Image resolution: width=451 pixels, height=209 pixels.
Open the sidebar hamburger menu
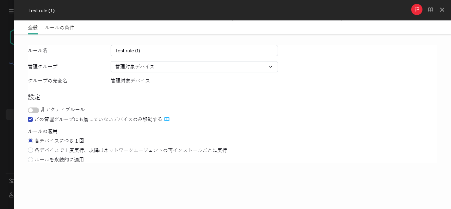click(x=11, y=11)
